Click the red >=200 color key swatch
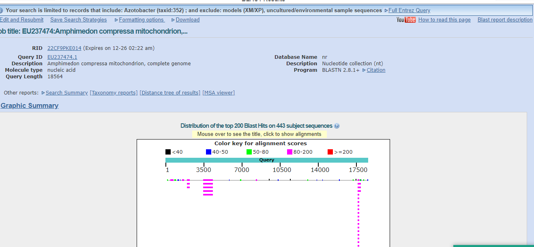Image resolution: width=534 pixels, height=247 pixels. (330, 152)
